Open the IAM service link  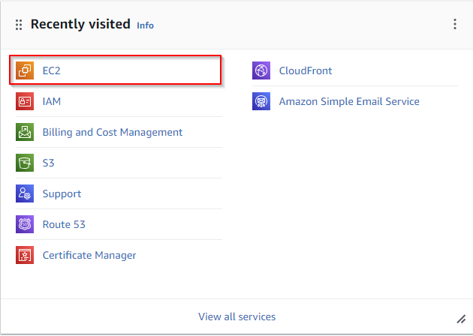point(52,101)
